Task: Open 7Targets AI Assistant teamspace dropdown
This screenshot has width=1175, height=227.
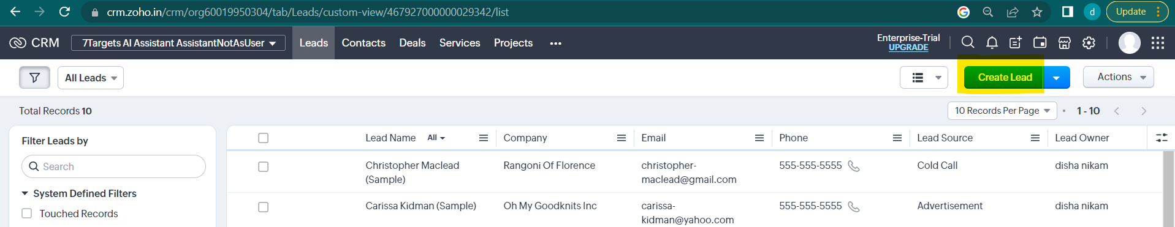Action: tap(178, 43)
